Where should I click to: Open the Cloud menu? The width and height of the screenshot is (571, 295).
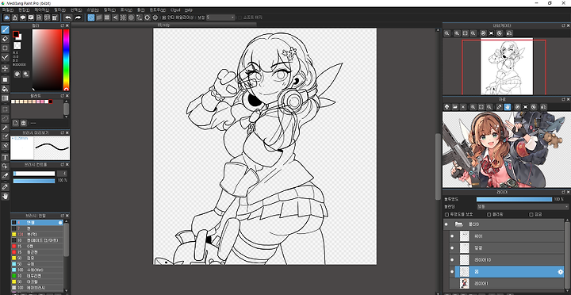click(x=175, y=10)
